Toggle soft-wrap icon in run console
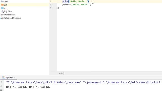The height and width of the screenshot is (91, 162). (x=1, y=90)
